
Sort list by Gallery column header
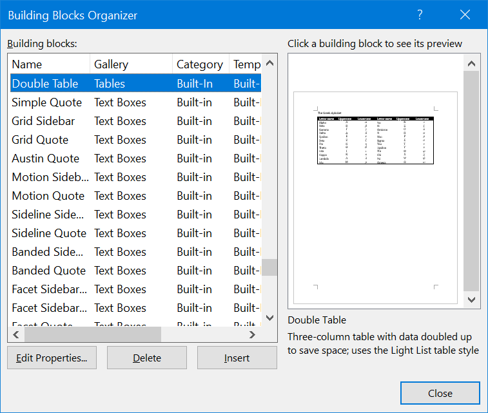coord(131,64)
